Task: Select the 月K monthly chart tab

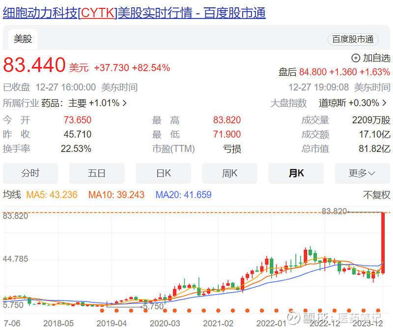Action: point(296,173)
